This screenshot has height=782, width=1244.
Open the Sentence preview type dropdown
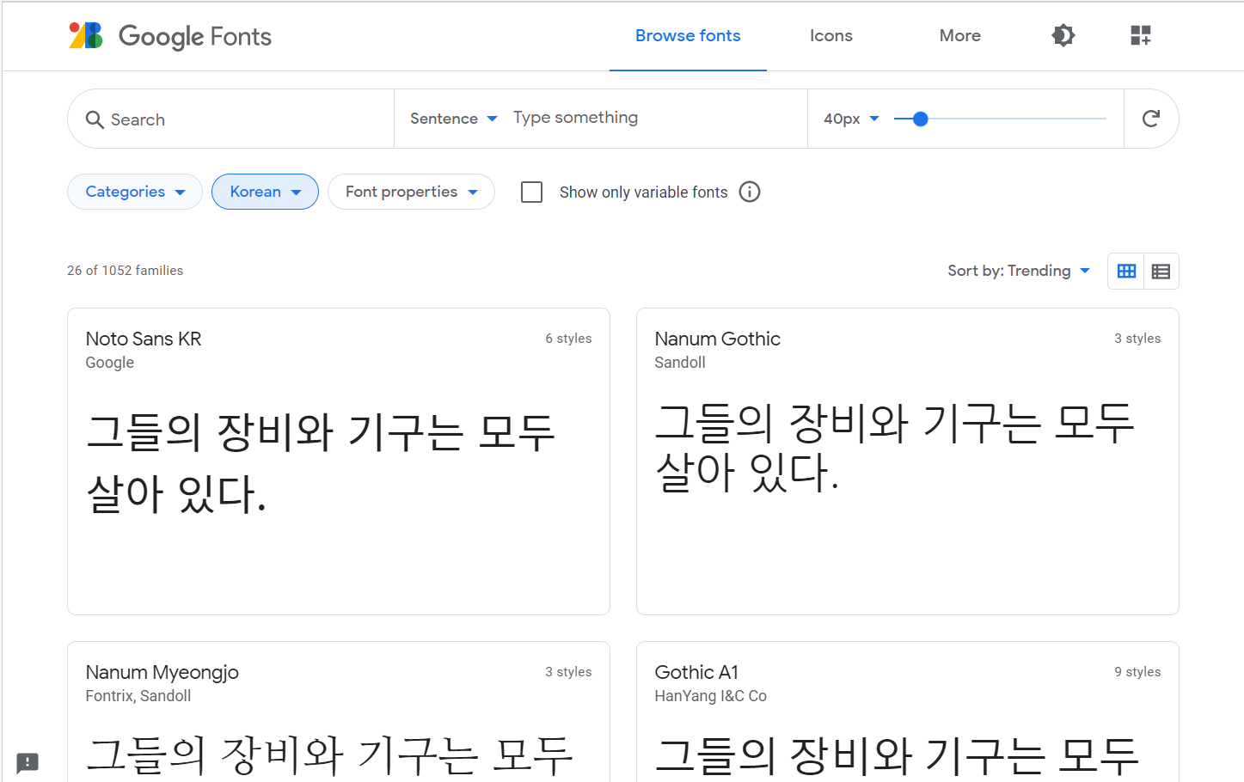454,119
